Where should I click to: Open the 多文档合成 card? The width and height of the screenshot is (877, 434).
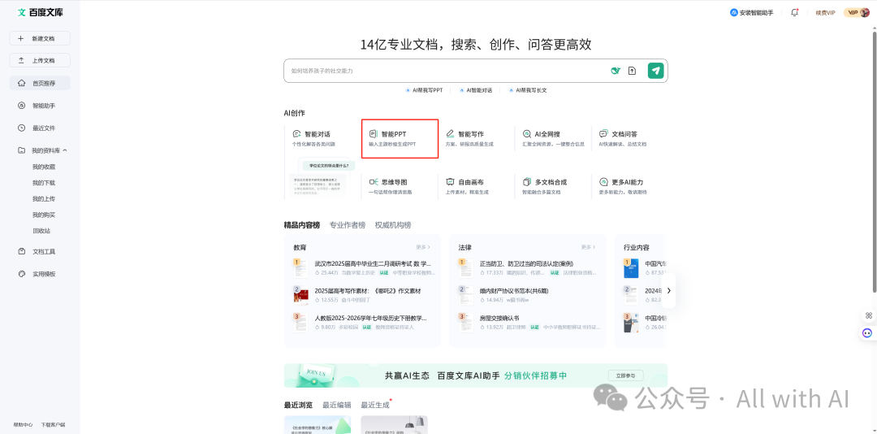coord(553,186)
